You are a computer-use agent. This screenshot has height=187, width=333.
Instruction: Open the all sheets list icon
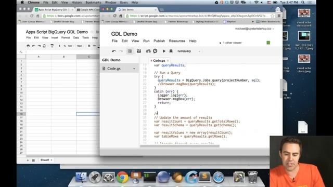pyautogui.click(x=33, y=161)
